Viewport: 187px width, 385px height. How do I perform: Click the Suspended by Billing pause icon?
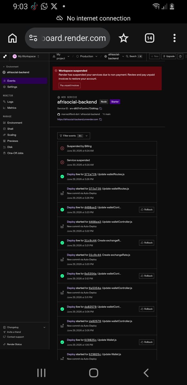(x=62, y=148)
